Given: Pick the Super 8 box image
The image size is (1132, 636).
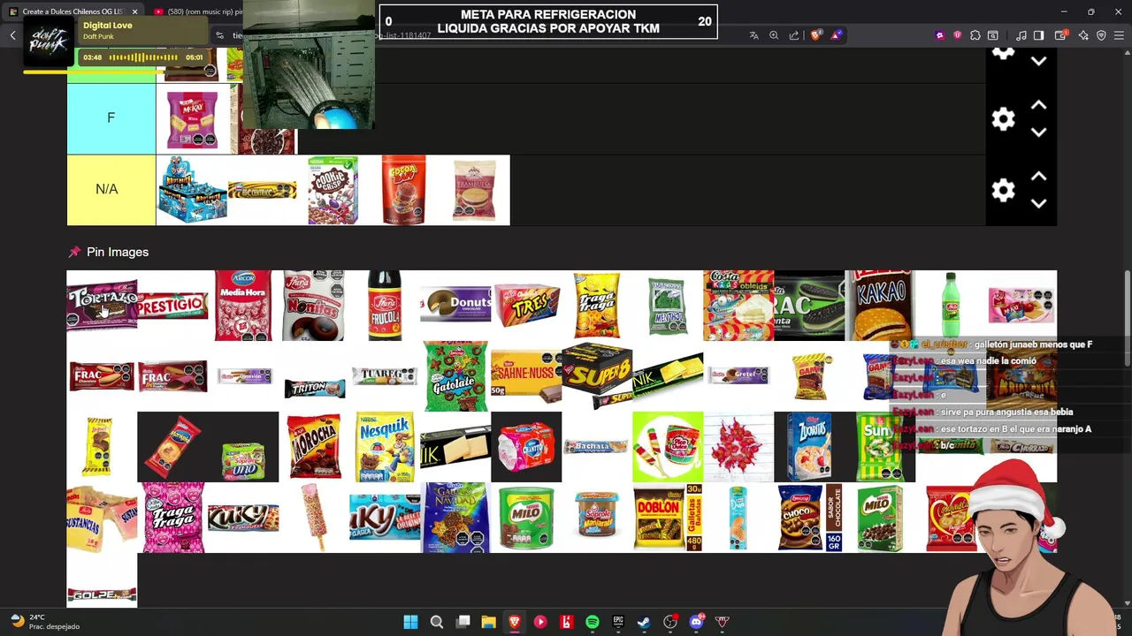Looking at the screenshot, I should (597, 375).
